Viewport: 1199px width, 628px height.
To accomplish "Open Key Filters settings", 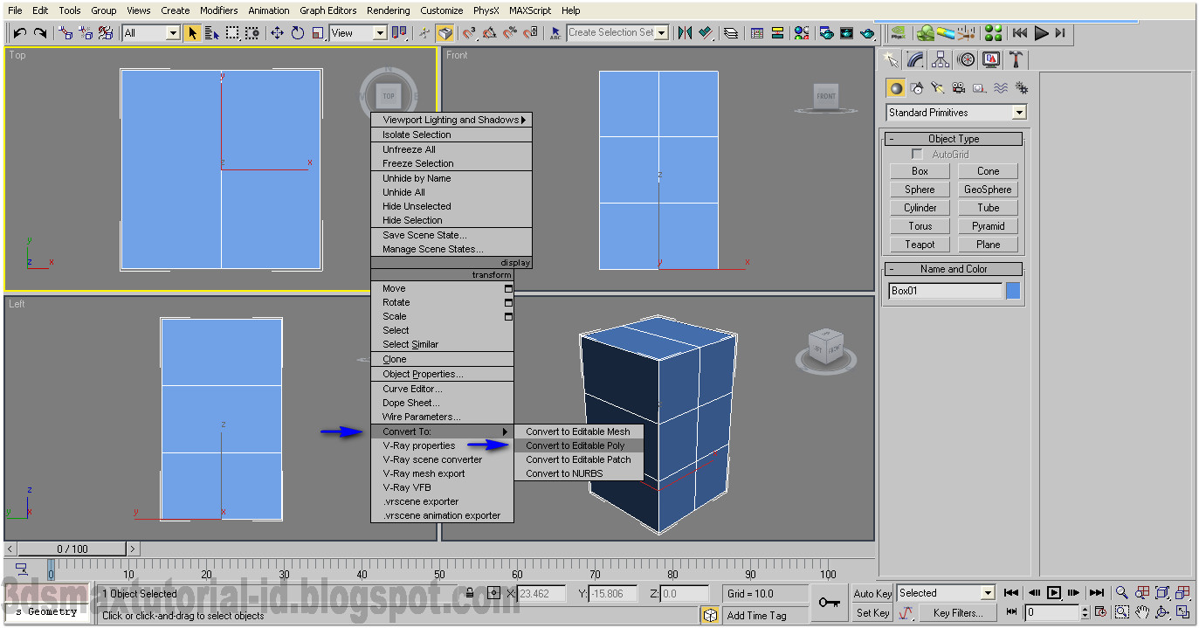I will click(x=957, y=612).
